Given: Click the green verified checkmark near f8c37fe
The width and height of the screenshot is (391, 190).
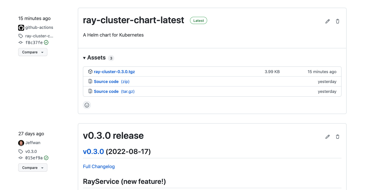Looking at the screenshot, I should point(46,42).
